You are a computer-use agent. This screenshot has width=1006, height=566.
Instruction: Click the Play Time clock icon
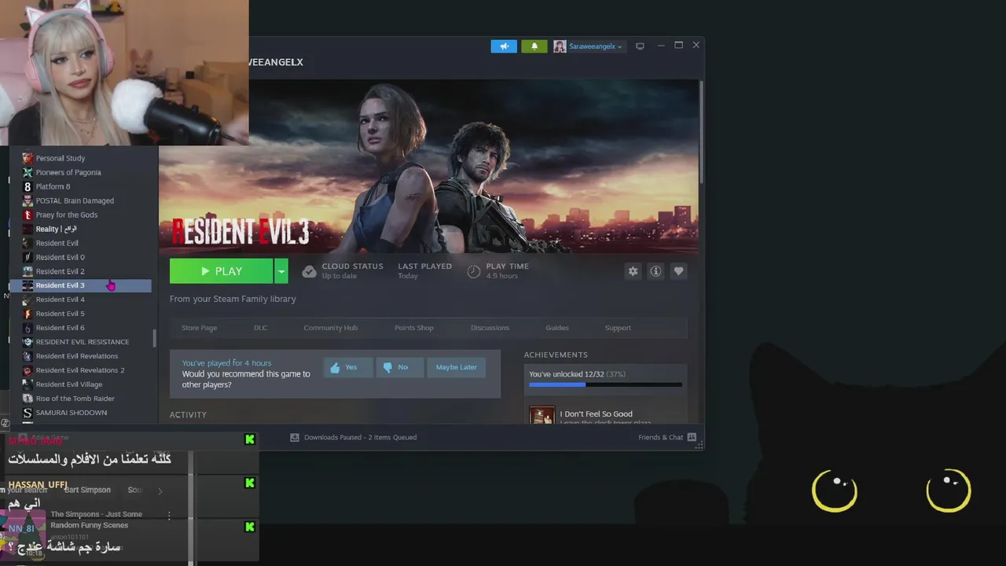tap(474, 271)
